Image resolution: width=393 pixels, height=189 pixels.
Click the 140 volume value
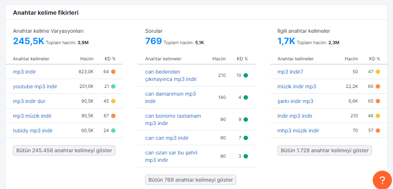pyautogui.click(x=222, y=97)
